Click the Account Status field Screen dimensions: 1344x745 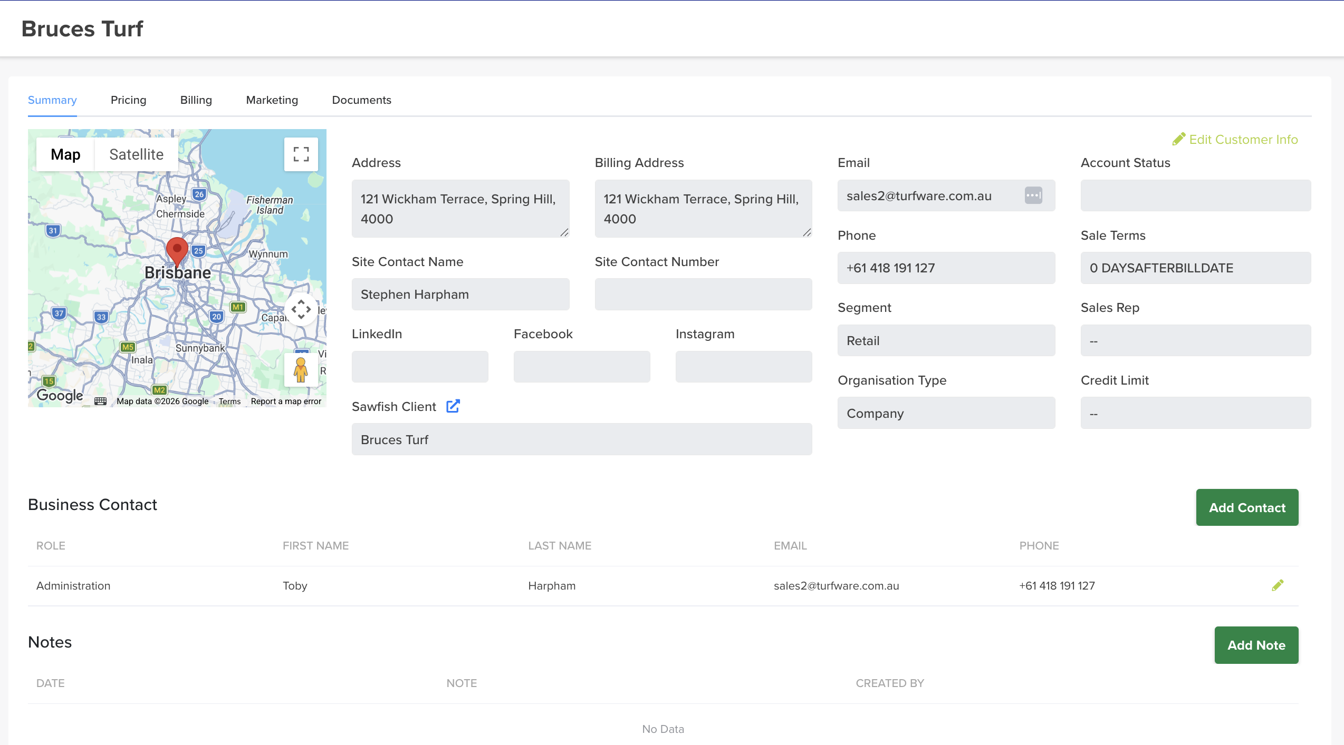[1196, 195]
